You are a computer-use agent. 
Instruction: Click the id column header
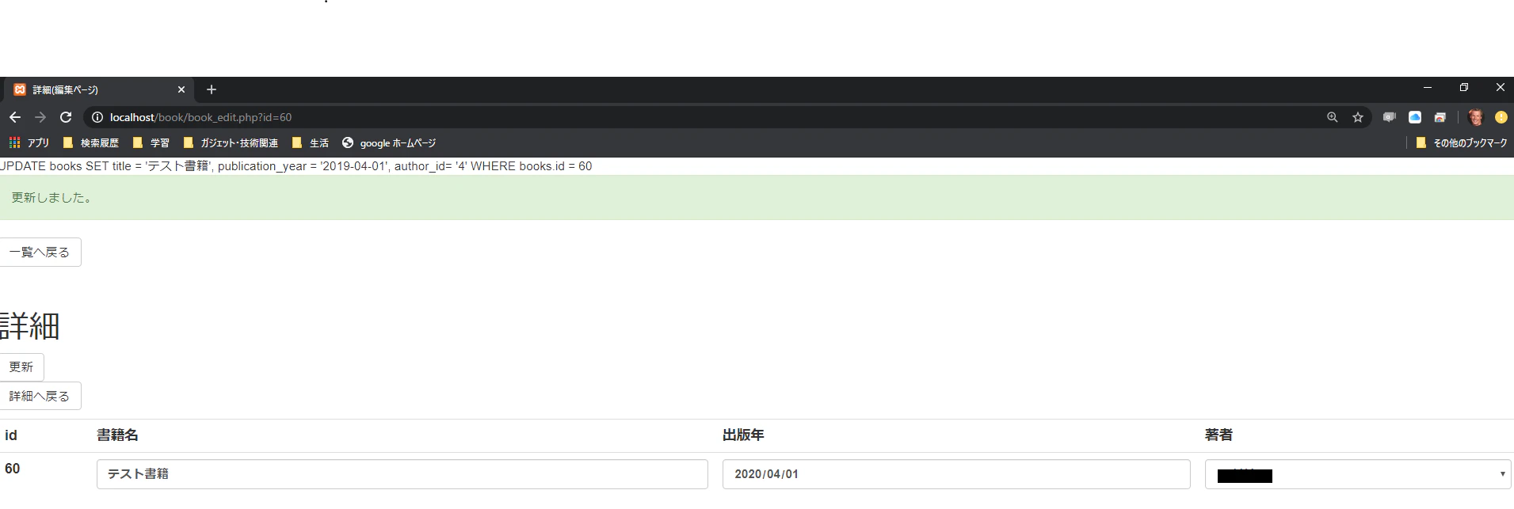[11, 435]
